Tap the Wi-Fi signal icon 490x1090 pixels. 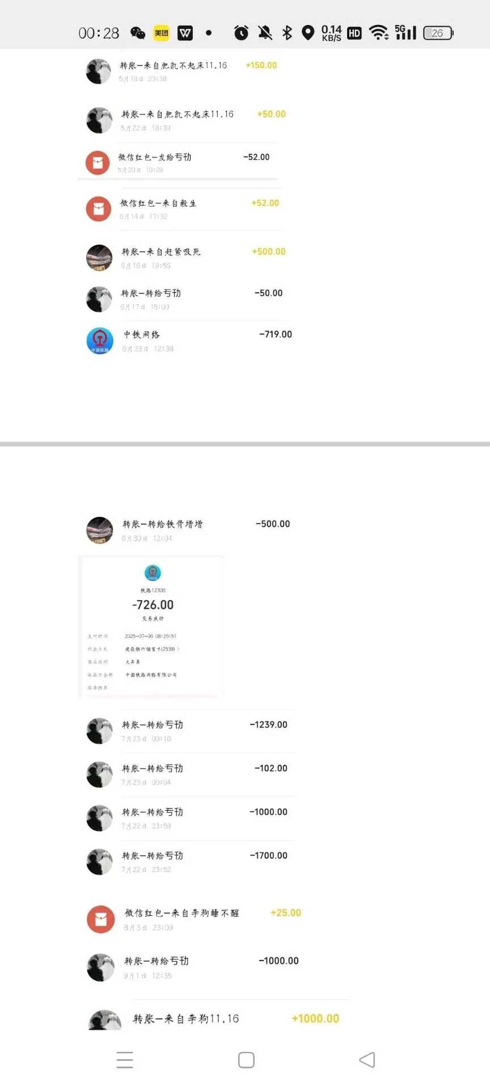coord(378,32)
